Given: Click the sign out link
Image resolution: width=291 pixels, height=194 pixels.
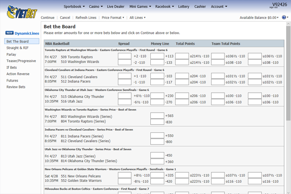Looking at the screenshot, I should tap(274, 7).
